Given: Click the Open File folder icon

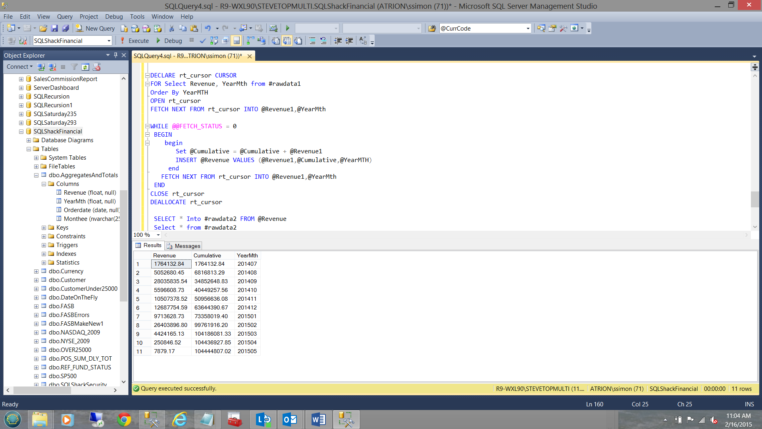Looking at the screenshot, I should 43,28.
